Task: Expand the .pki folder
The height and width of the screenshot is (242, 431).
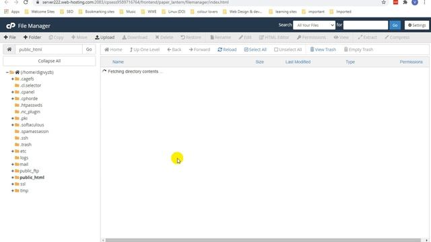Action: click(13, 118)
